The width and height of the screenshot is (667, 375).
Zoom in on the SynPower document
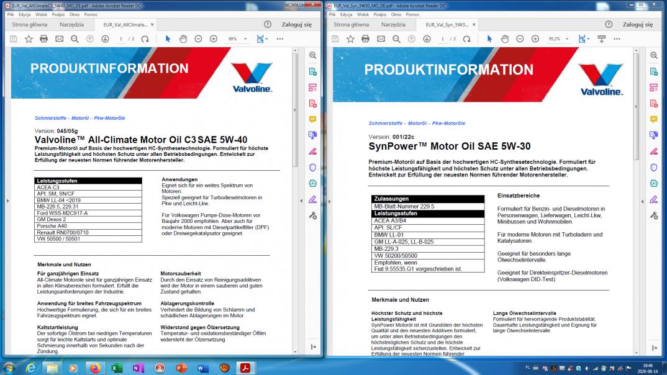[x=535, y=39]
